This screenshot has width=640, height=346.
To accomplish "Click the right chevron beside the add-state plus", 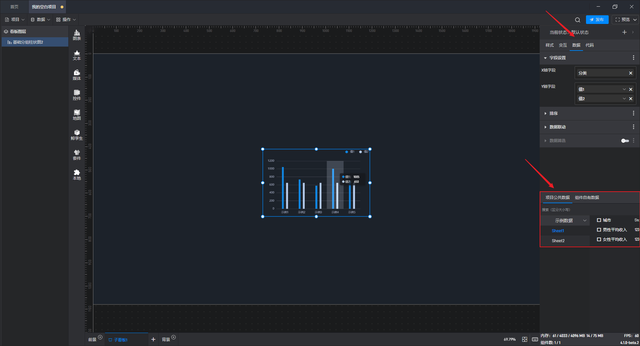I will 633,32.
